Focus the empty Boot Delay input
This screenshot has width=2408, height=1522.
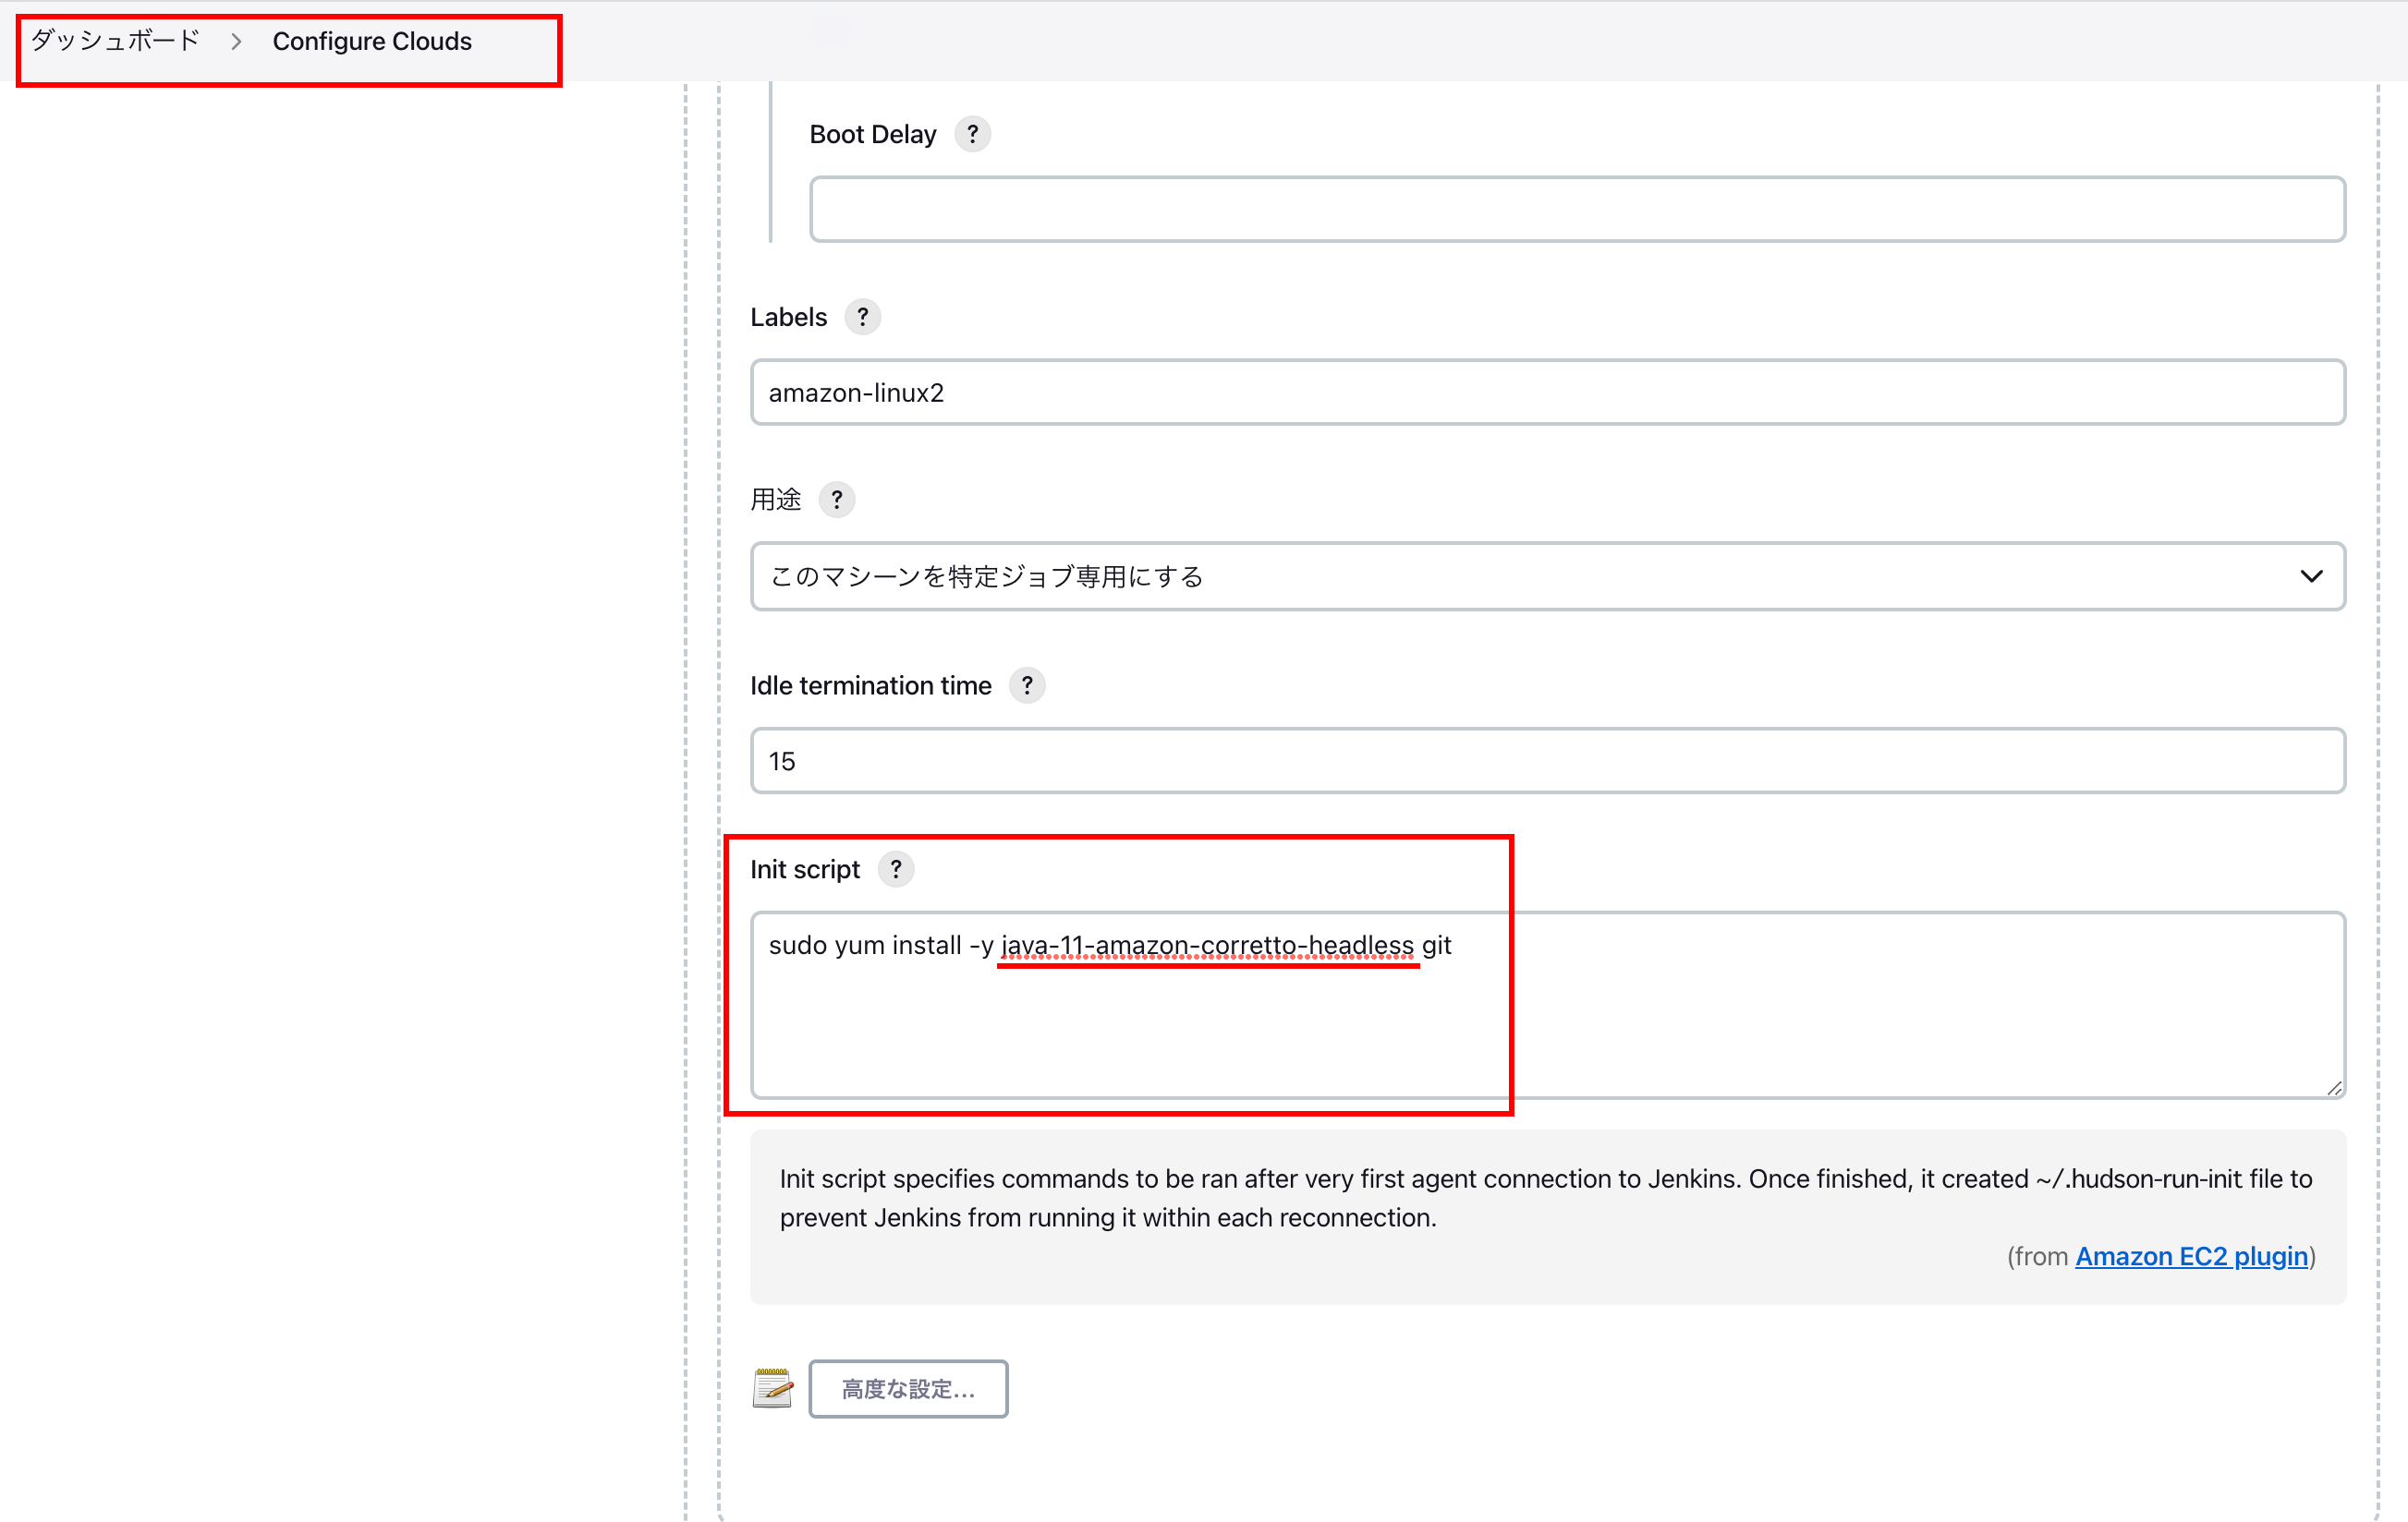point(1577,208)
